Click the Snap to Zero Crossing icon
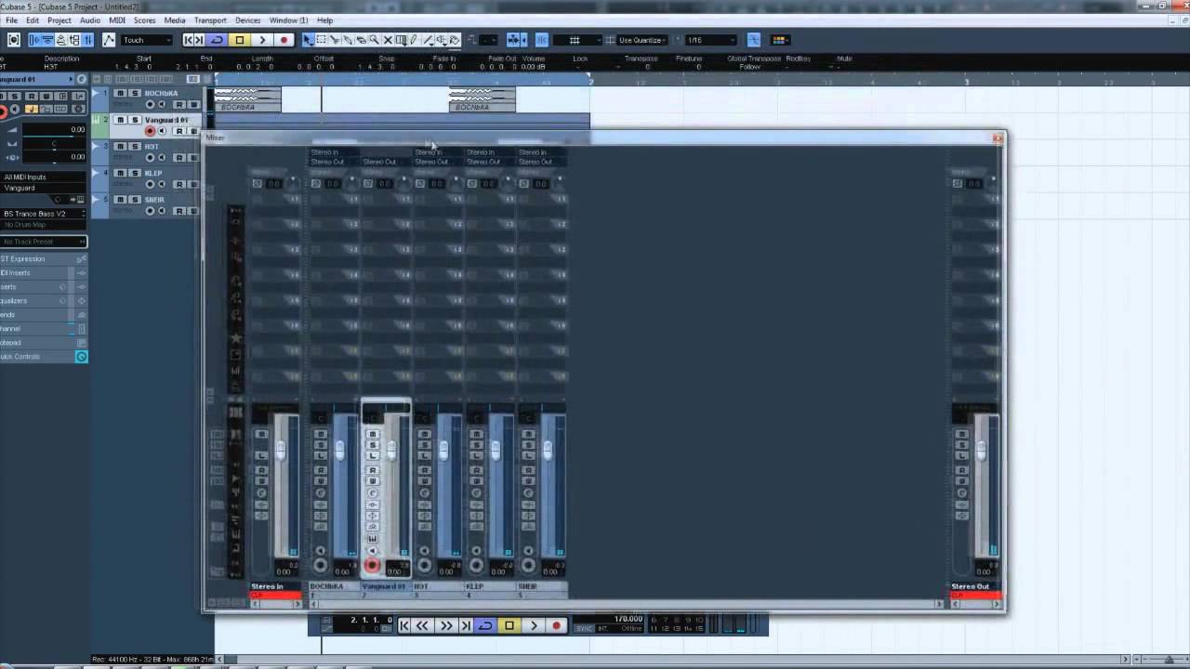Viewport: 1190px width, 669px height. [x=753, y=40]
